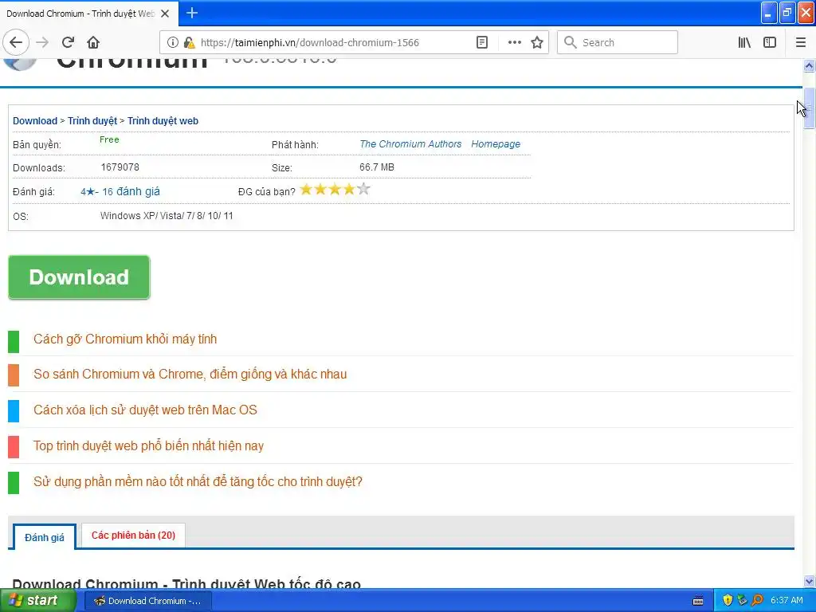The height and width of the screenshot is (612, 816).
Task: Open the Firefox hamburger menu
Action: pyautogui.click(x=801, y=42)
